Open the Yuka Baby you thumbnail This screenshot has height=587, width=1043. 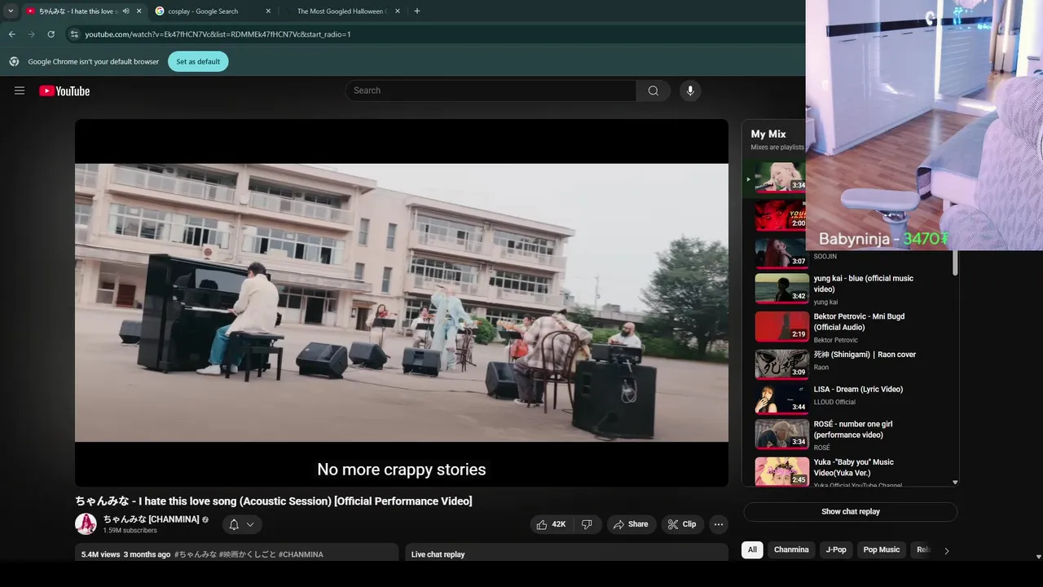[x=781, y=471]
